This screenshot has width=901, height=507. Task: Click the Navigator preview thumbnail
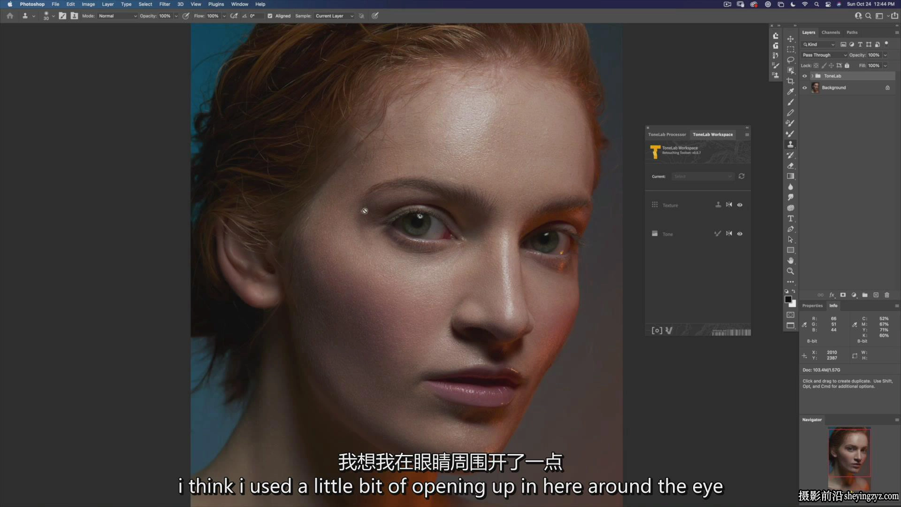point(849,459)
